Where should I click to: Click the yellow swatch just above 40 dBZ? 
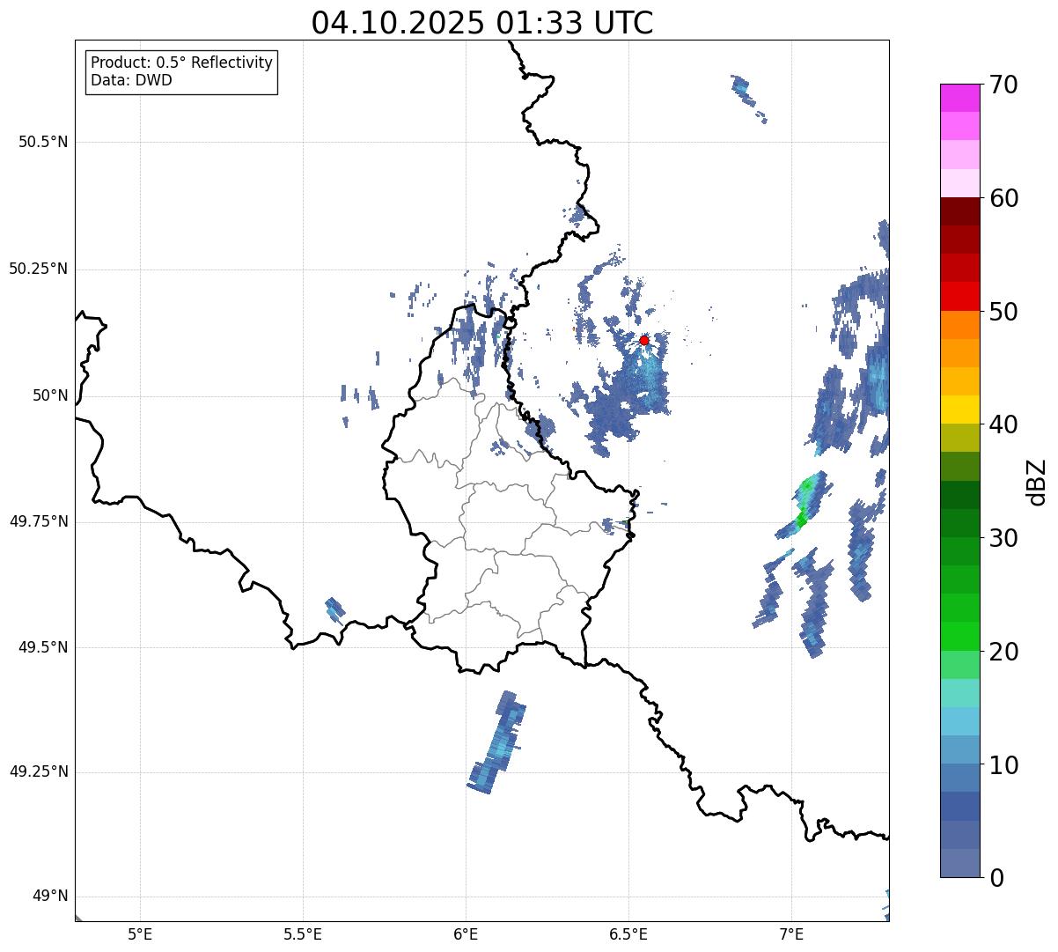pos(960,410)
